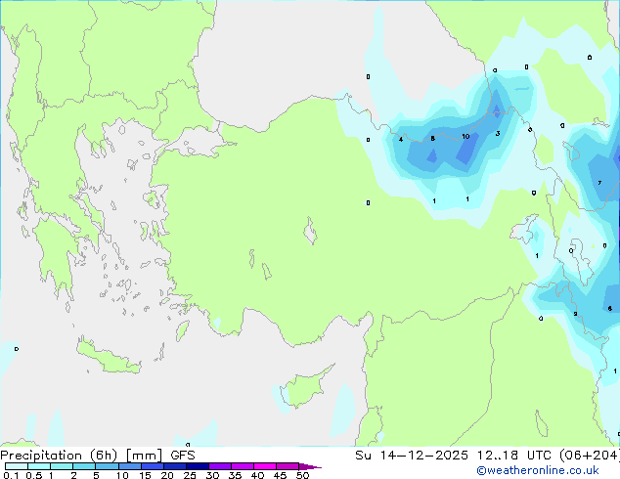The width and height of the screenshot is (620, 479).
Task: Click the 1–2 mm legend swatch
Action: click(x=62, y=466)
